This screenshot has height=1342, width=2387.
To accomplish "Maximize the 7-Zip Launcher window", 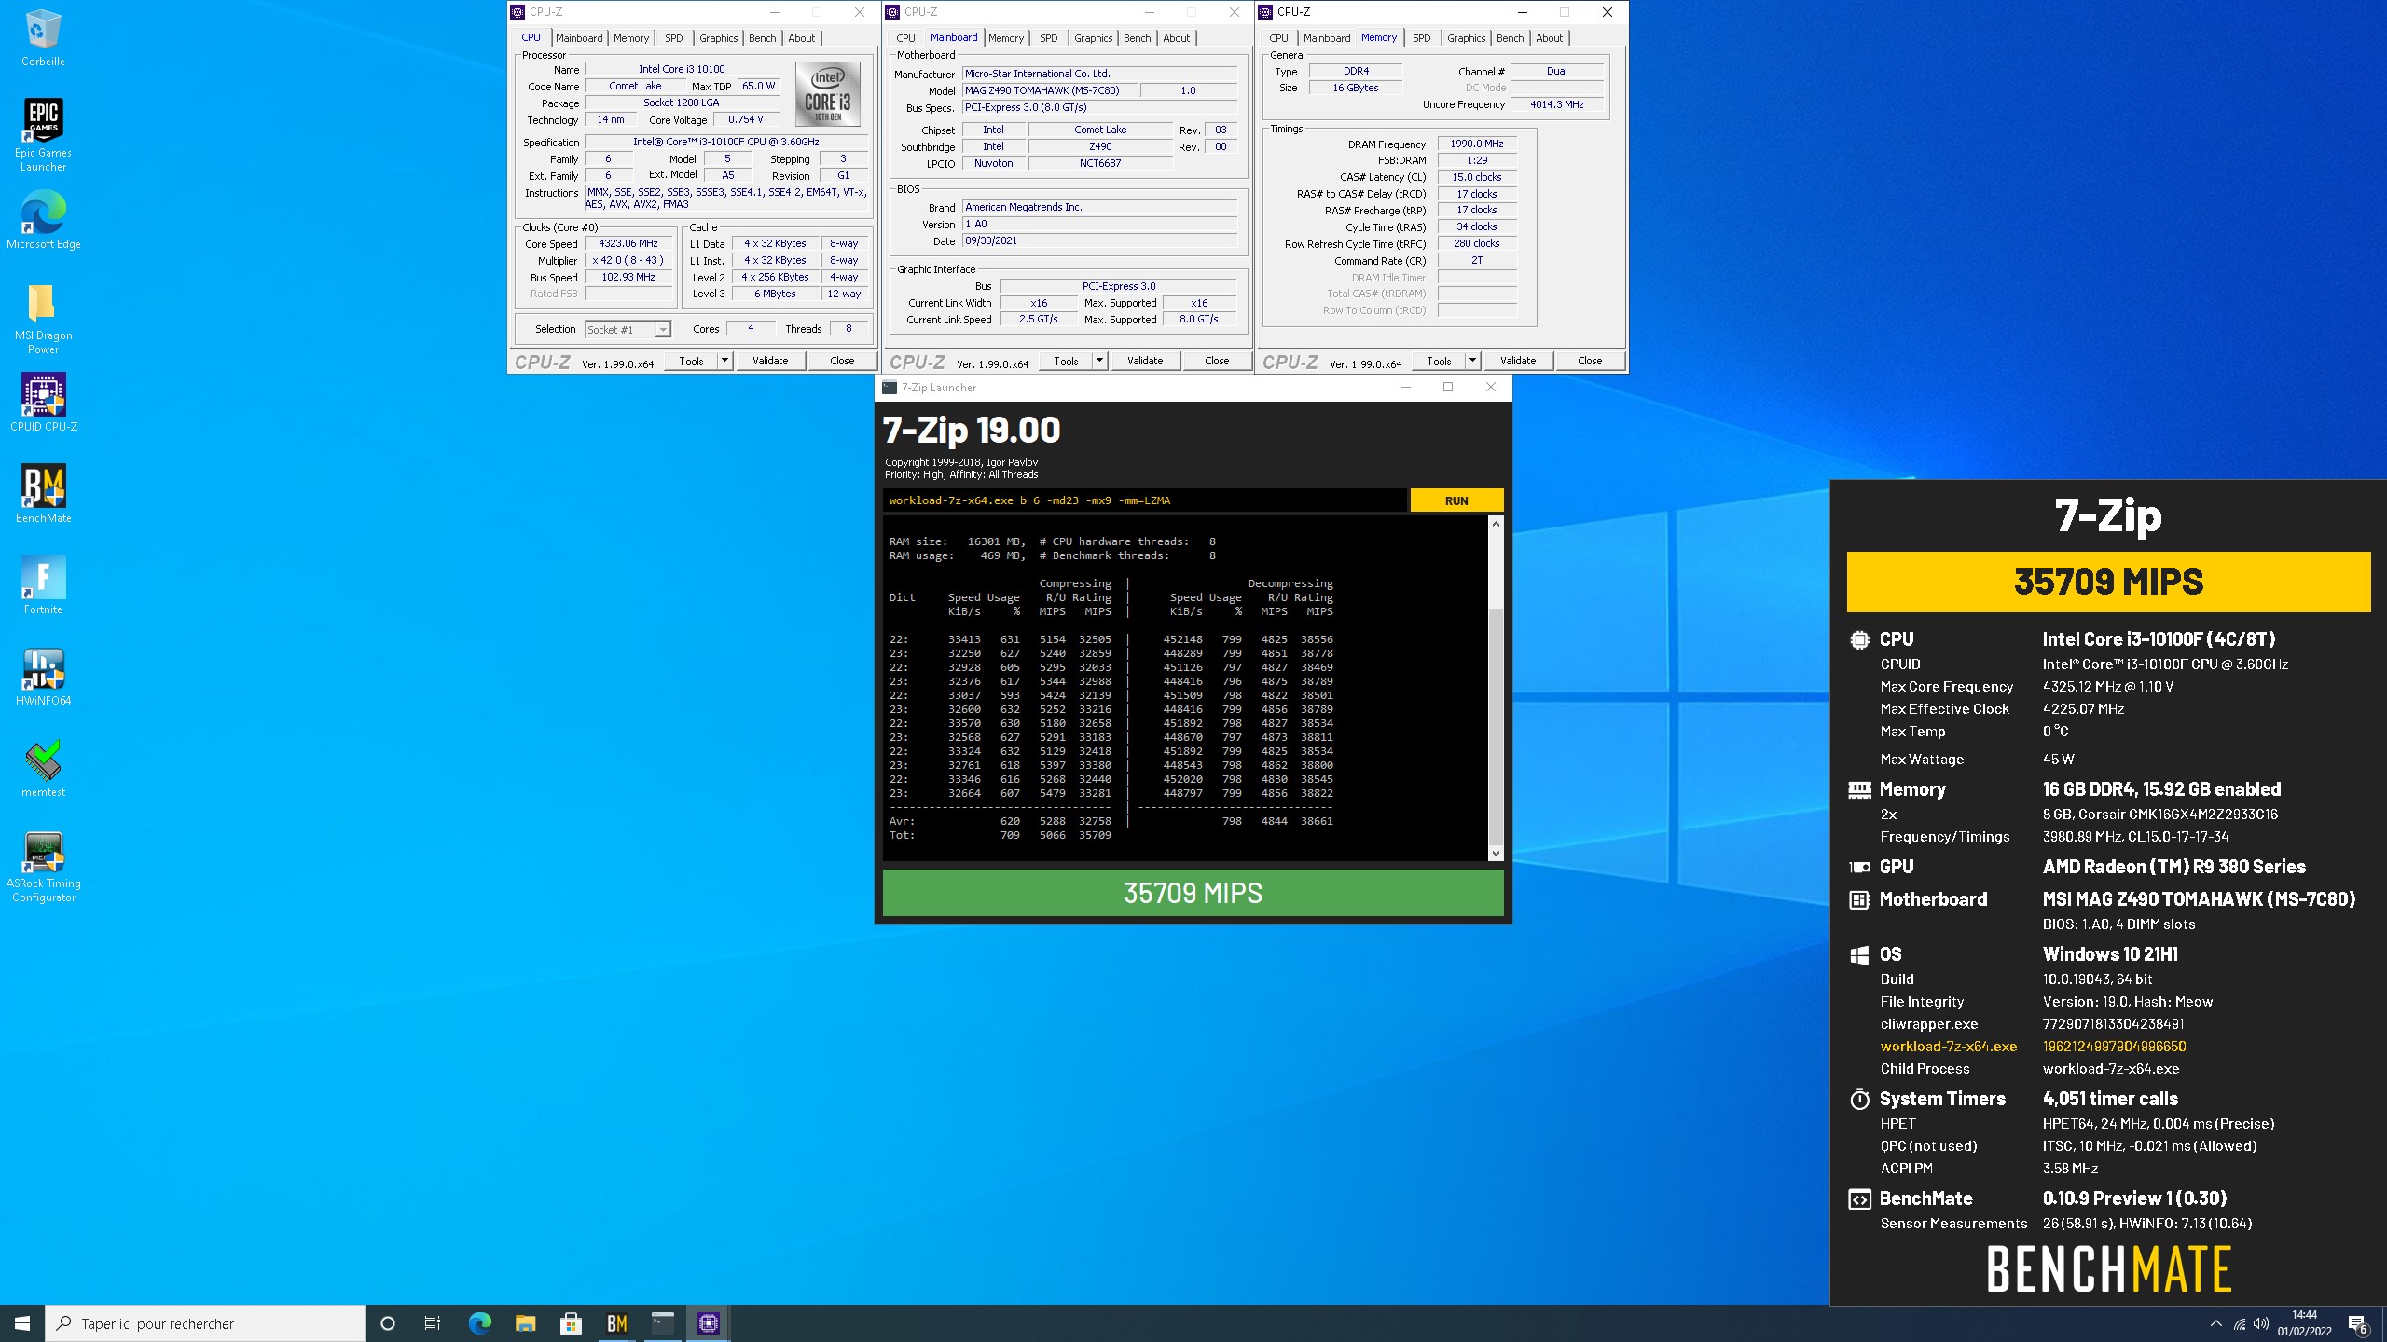I will tap(1448, 387).
